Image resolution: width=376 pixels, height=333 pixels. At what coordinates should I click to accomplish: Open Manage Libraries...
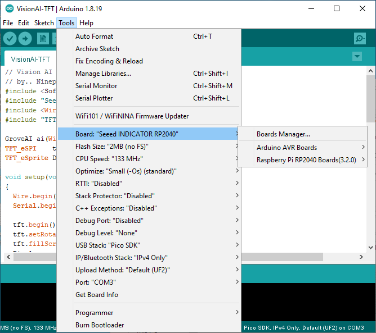[x=149, y=74]
